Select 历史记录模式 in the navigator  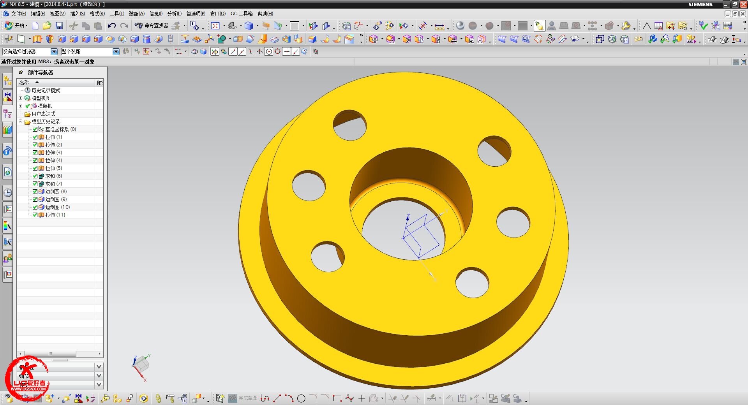click(x=46, y=90)
